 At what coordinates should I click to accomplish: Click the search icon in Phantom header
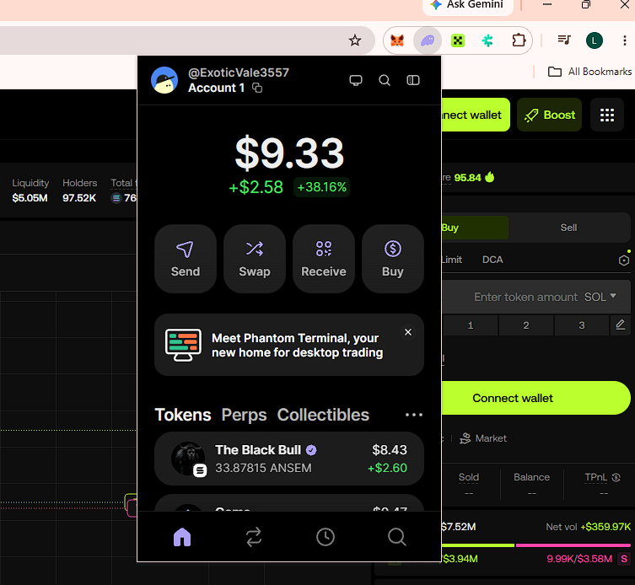(385, 80)
